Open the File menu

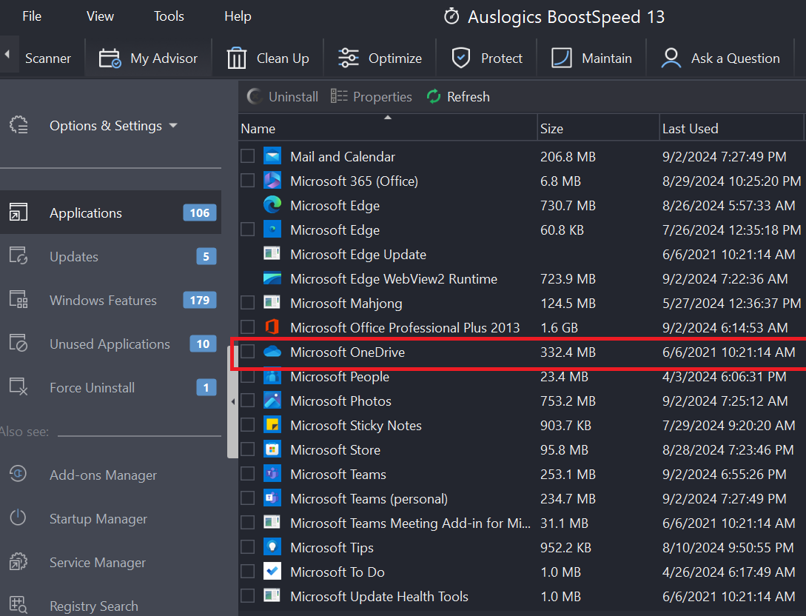point(32,16)
